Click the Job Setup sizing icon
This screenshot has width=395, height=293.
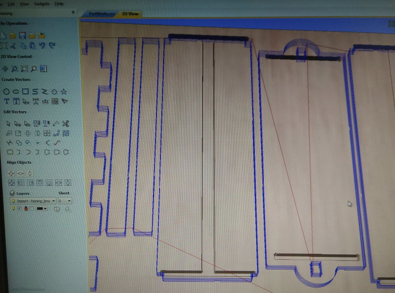point(4,45)
